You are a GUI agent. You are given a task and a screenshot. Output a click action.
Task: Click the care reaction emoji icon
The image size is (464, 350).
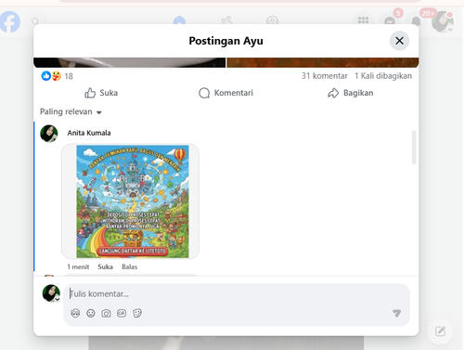pos(56,76)
